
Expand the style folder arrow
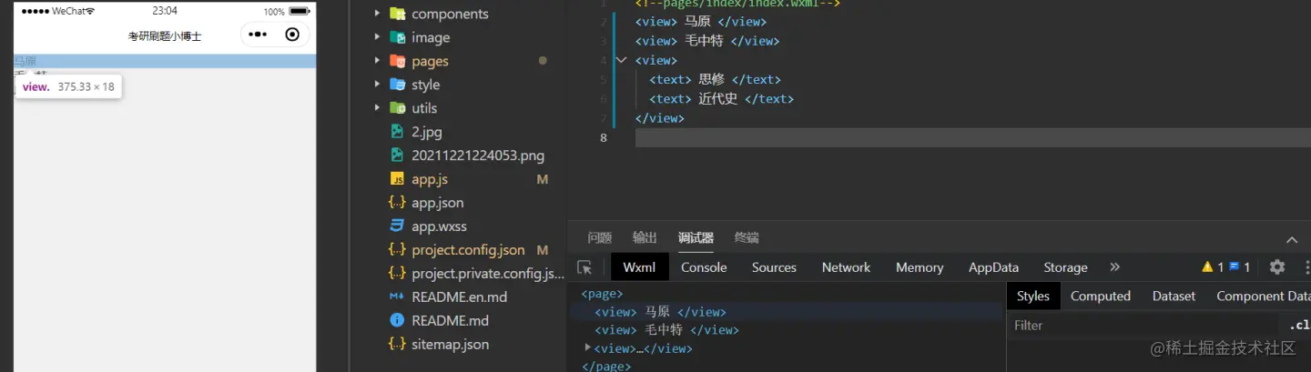pyautogui.click(x=377, y=85)
